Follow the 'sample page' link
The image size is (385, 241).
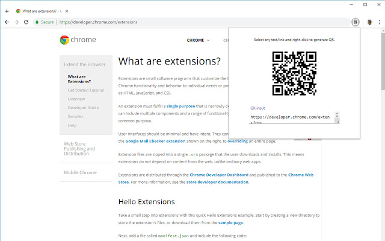pos(230,223)
